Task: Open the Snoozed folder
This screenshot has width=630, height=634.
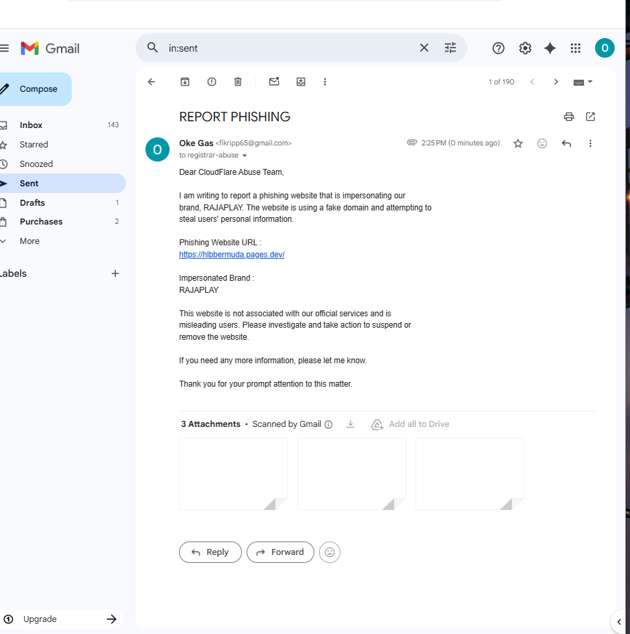Action: click(61, 164)
